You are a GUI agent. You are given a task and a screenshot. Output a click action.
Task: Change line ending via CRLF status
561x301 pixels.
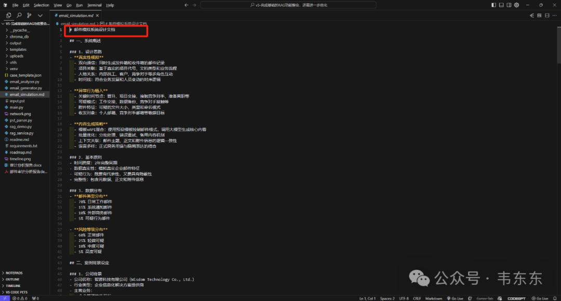(x=417, y=298)
